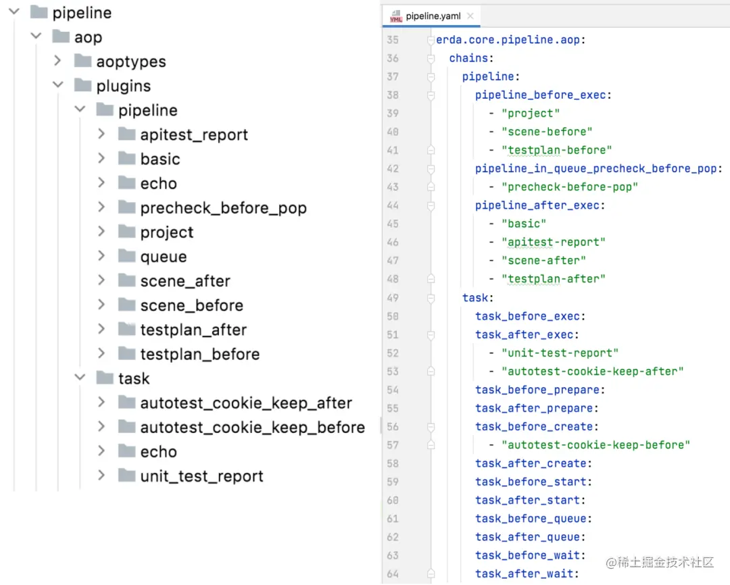Click the unit_test_report folder icon
The image size is (730, 585).
point(126,475)
